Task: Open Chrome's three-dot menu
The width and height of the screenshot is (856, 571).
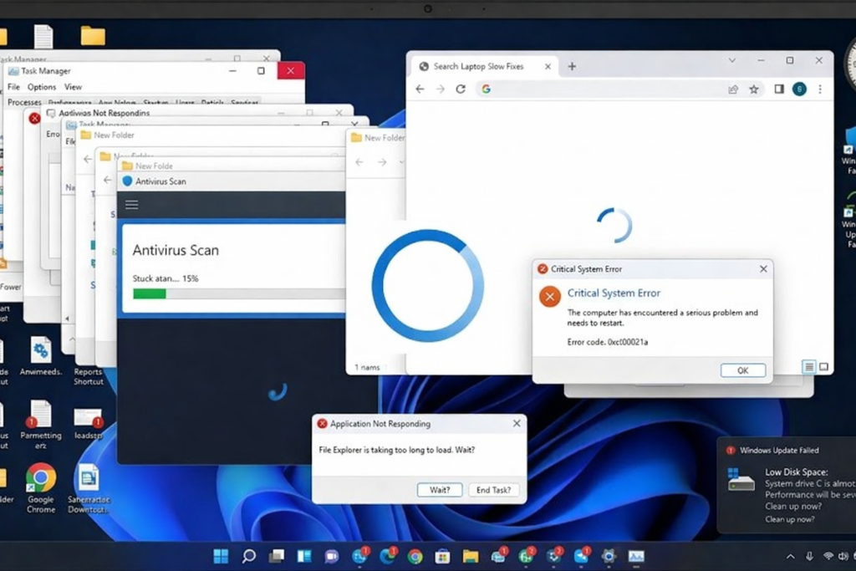Action: tap(820, 89)
